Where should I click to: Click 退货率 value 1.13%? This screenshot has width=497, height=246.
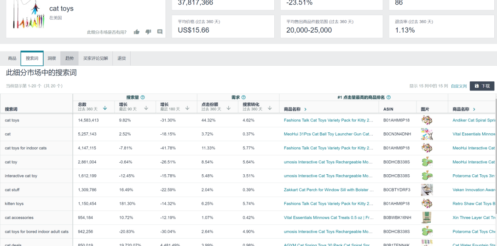pos(405,30)
